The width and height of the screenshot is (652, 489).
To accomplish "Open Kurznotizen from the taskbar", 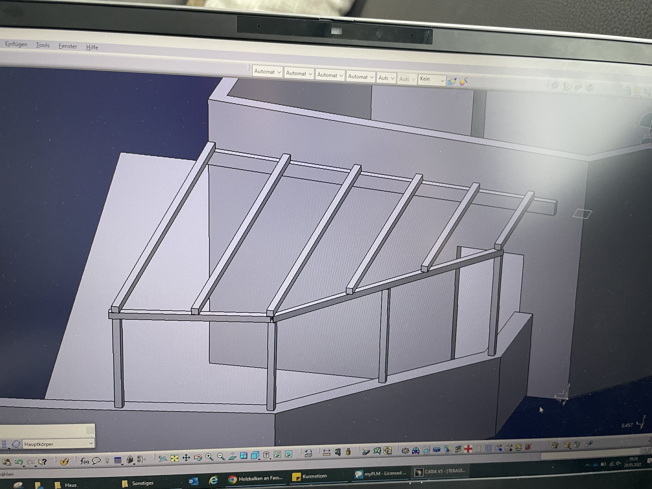I will coord(310,476).
